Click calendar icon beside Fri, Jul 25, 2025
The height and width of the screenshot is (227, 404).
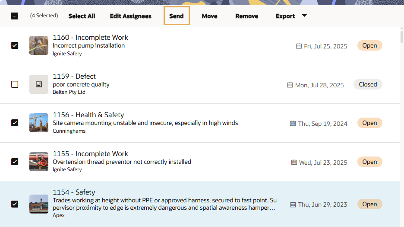(x=299, y=46)
